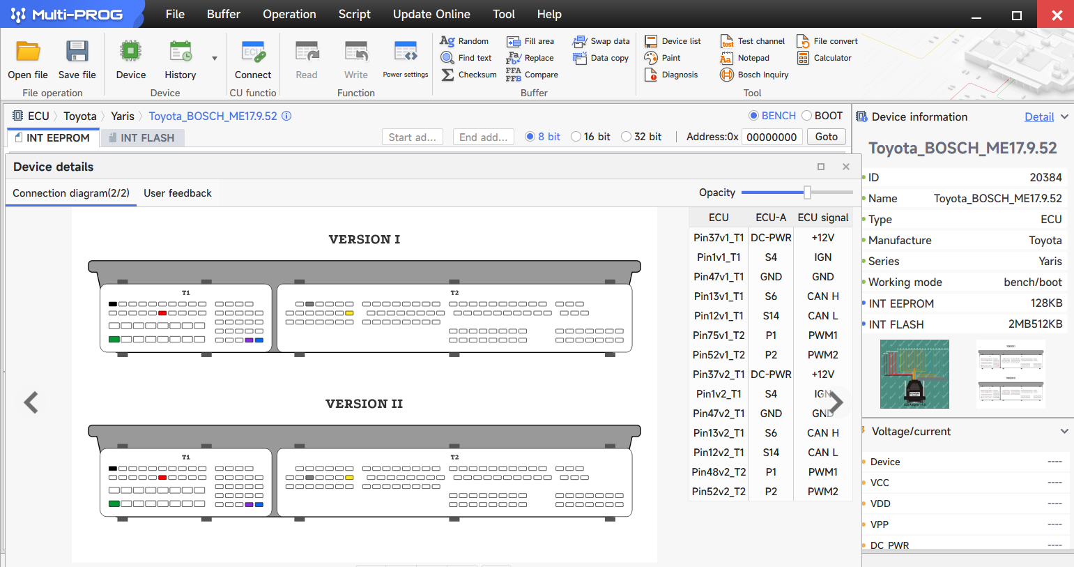
Task: Collapse the Voltage/current section chevron
Action: pos(1064,431)
